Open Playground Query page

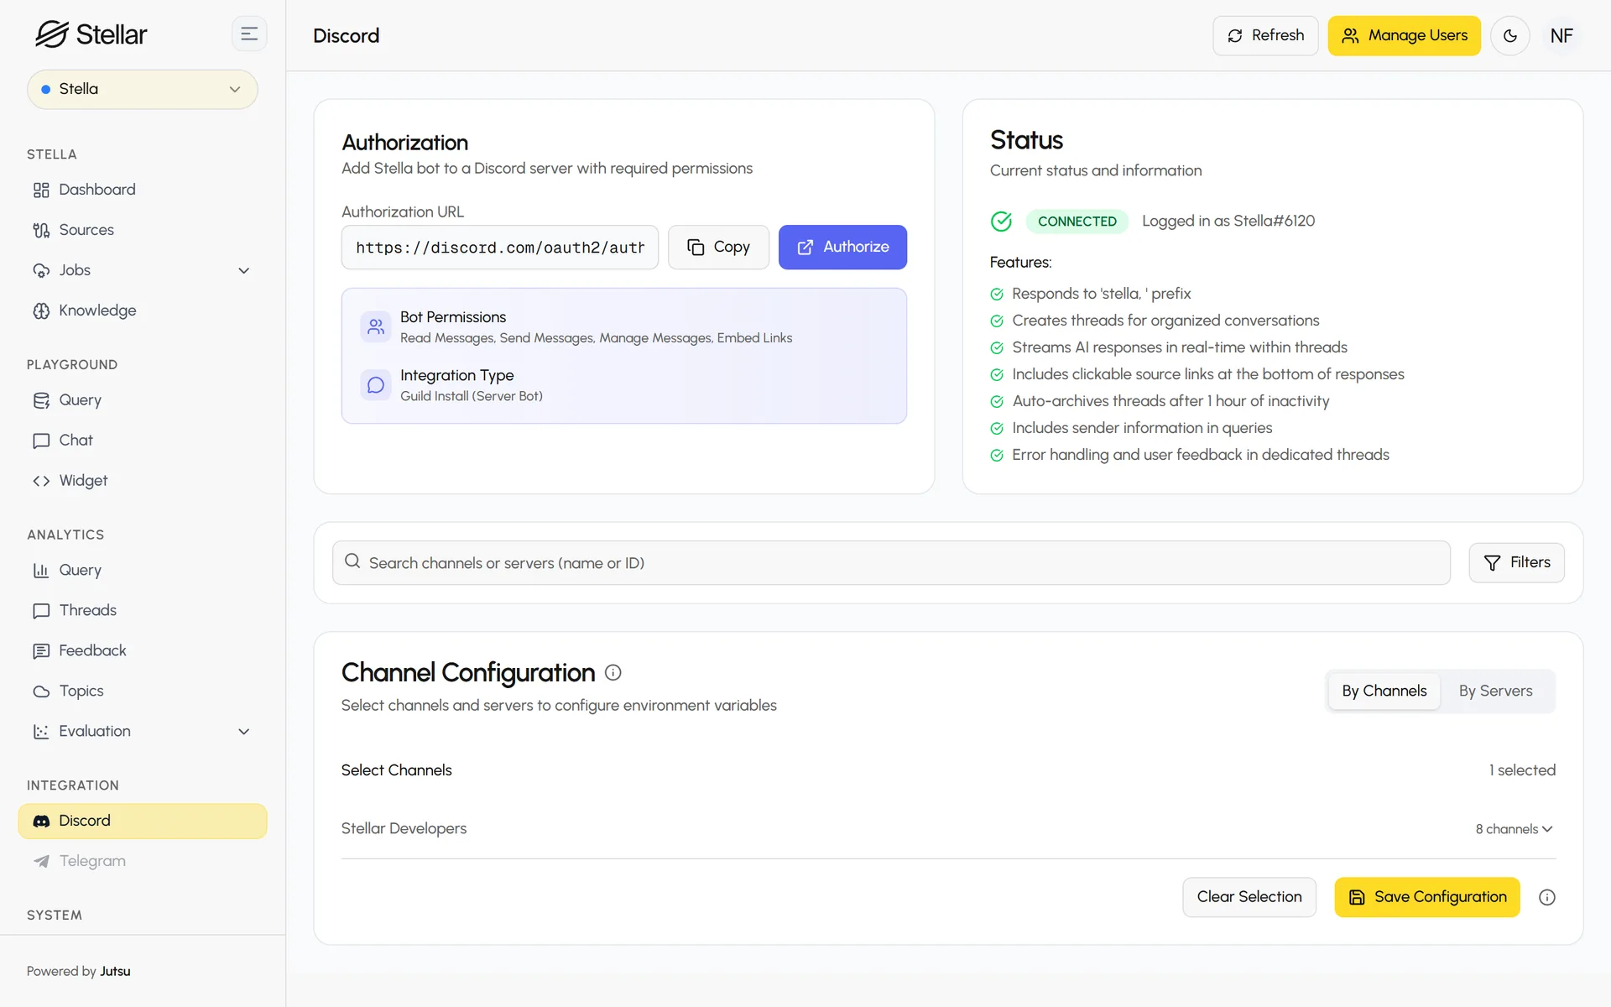tap(143, 400)
